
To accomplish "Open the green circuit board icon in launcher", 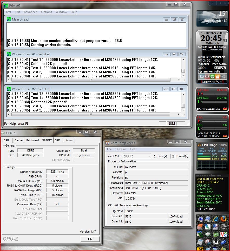I will click(216, 235).
